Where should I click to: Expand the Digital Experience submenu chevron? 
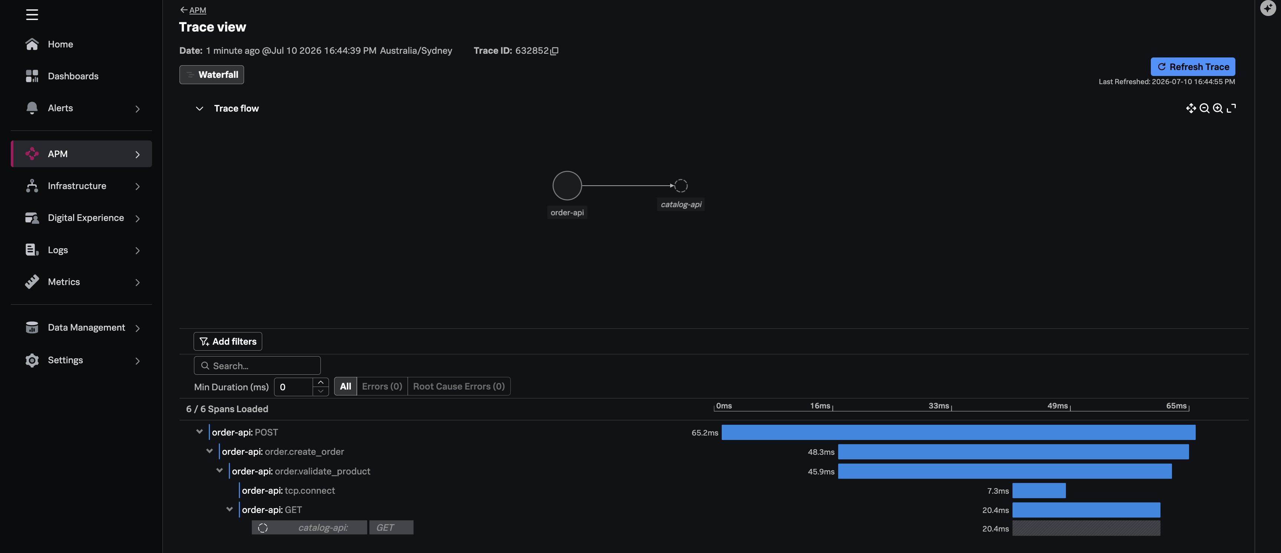[138, 219]
